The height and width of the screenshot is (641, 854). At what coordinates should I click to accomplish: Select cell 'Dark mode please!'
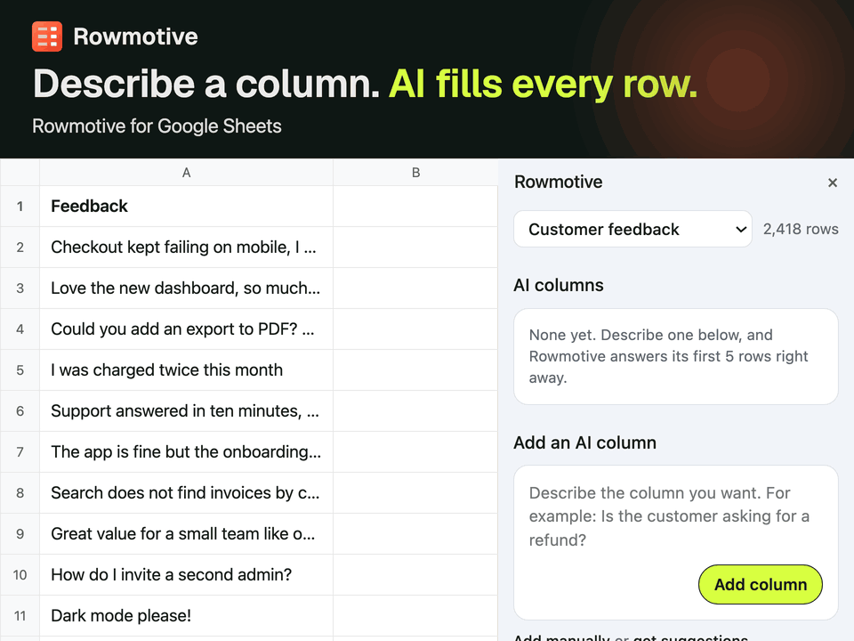186,615
